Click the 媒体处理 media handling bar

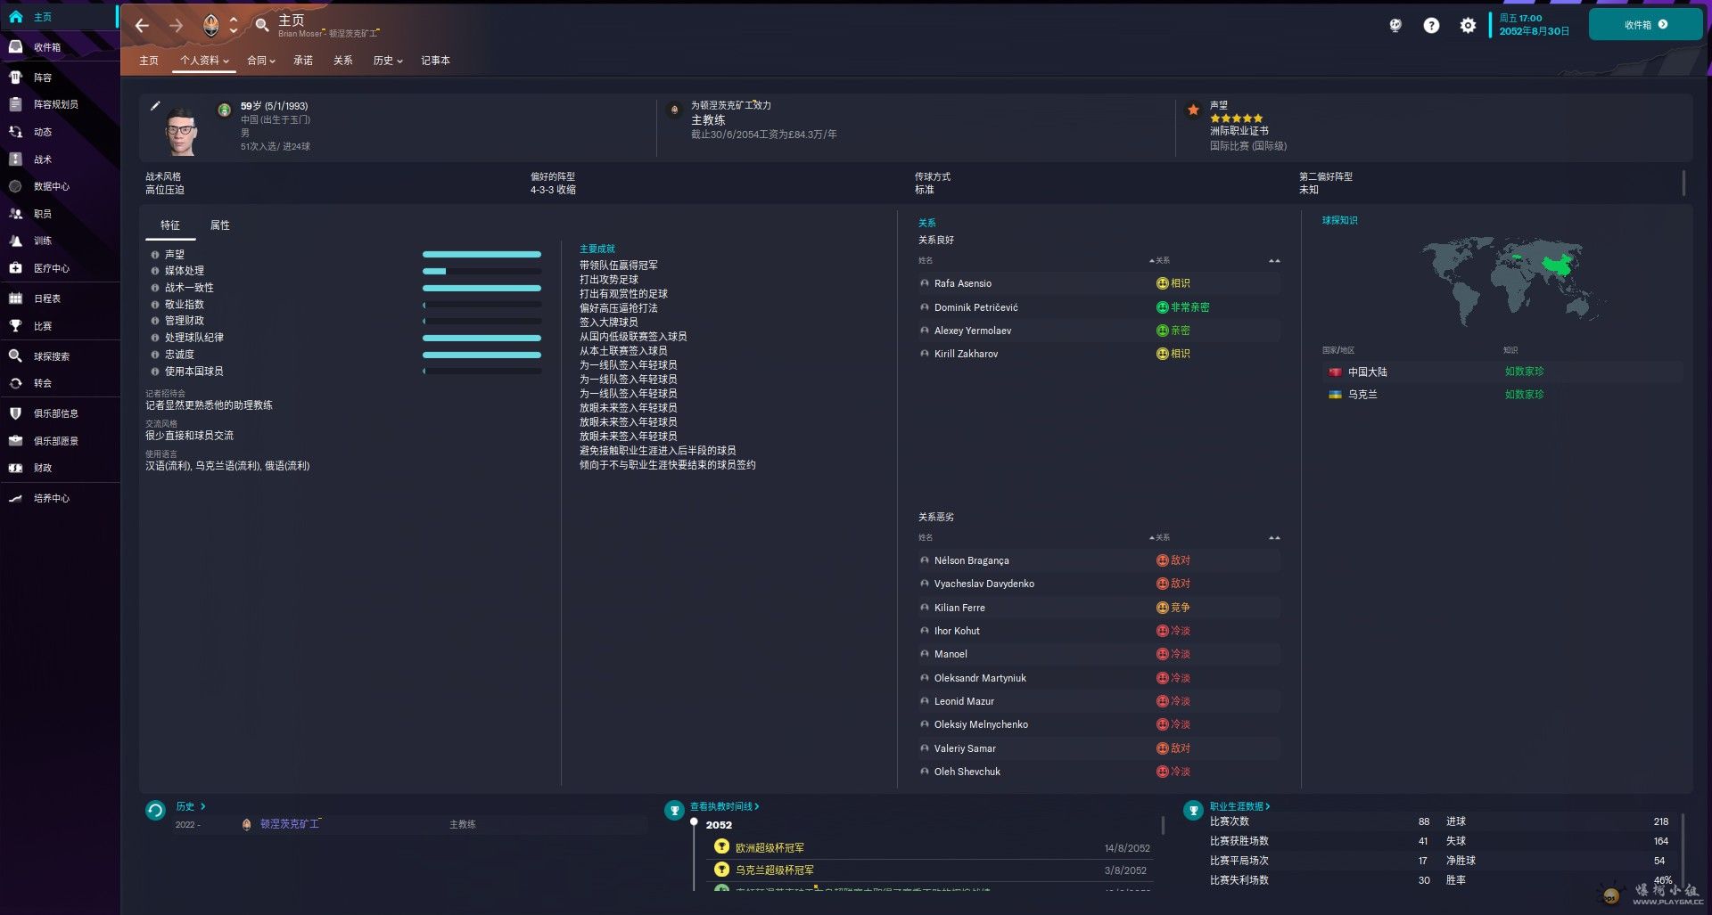(x=481, y=272)
